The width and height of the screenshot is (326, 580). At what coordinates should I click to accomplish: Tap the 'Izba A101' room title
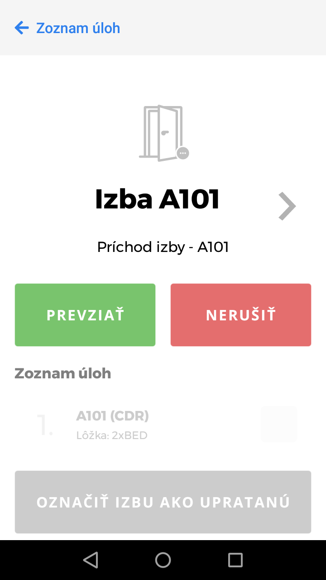pos(157,199)
